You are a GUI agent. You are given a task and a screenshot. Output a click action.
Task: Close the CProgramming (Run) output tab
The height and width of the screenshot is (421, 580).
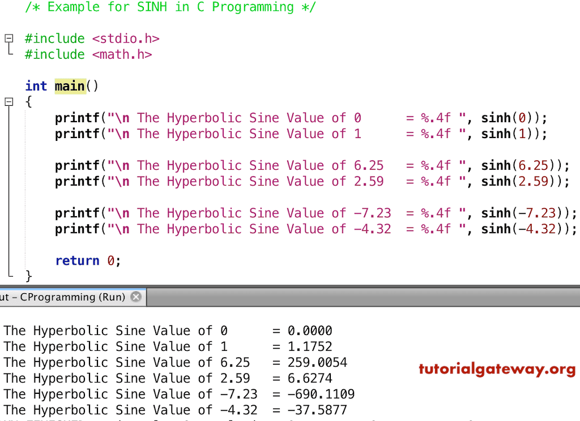point(135,297)
